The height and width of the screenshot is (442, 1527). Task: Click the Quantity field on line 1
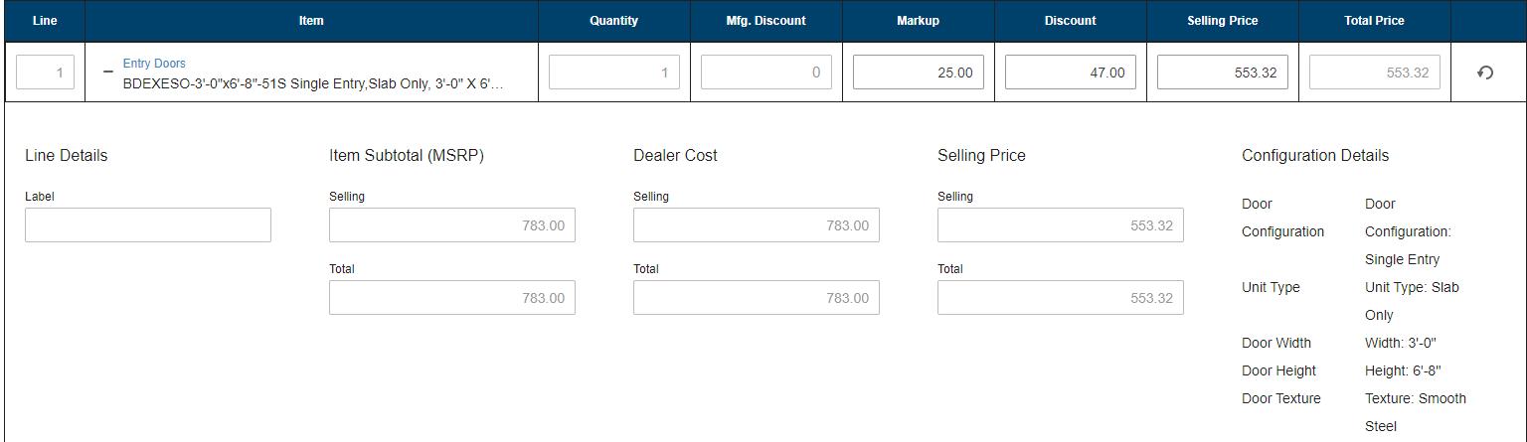[x=614, y=73]
